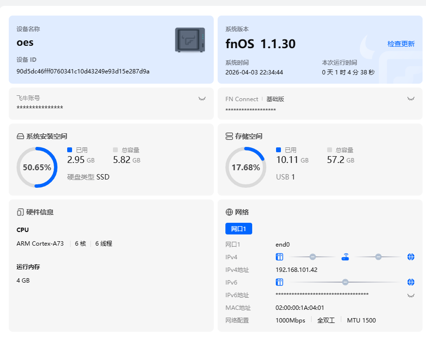Screen dimensions: 426x340
Task: Click the NAS device image icon
Action: [190, 40]
